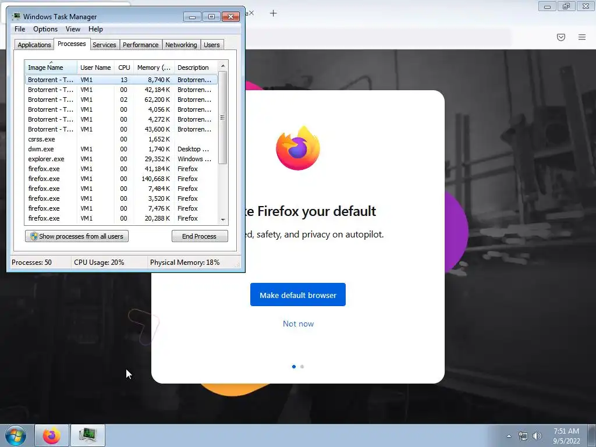Screen dimensions: 596x447
Task: Open the volume speaker tray icon
Action: pyautogui.click(x=537, y=436)
